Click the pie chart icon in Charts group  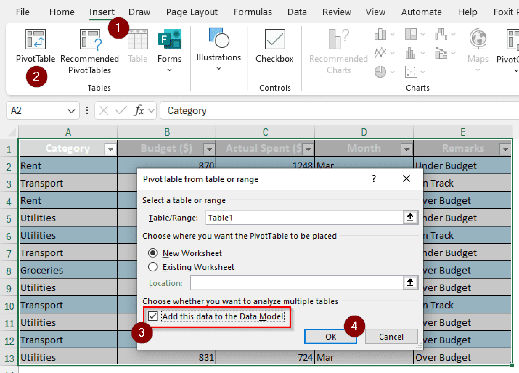click(380, 72)
